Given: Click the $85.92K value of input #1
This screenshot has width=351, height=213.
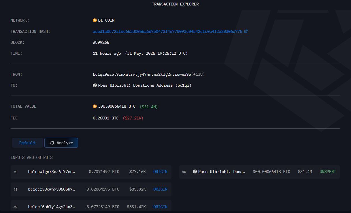Looking at the screenshot, I should 137,189.
